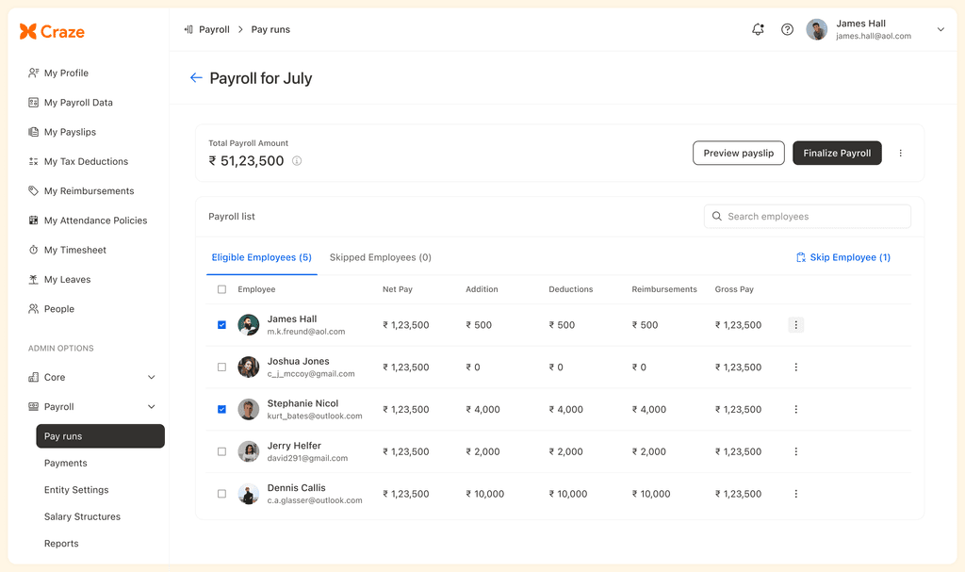Click the breadcrumb sidebar-toggle icon before Payroll

coord(188,29)
